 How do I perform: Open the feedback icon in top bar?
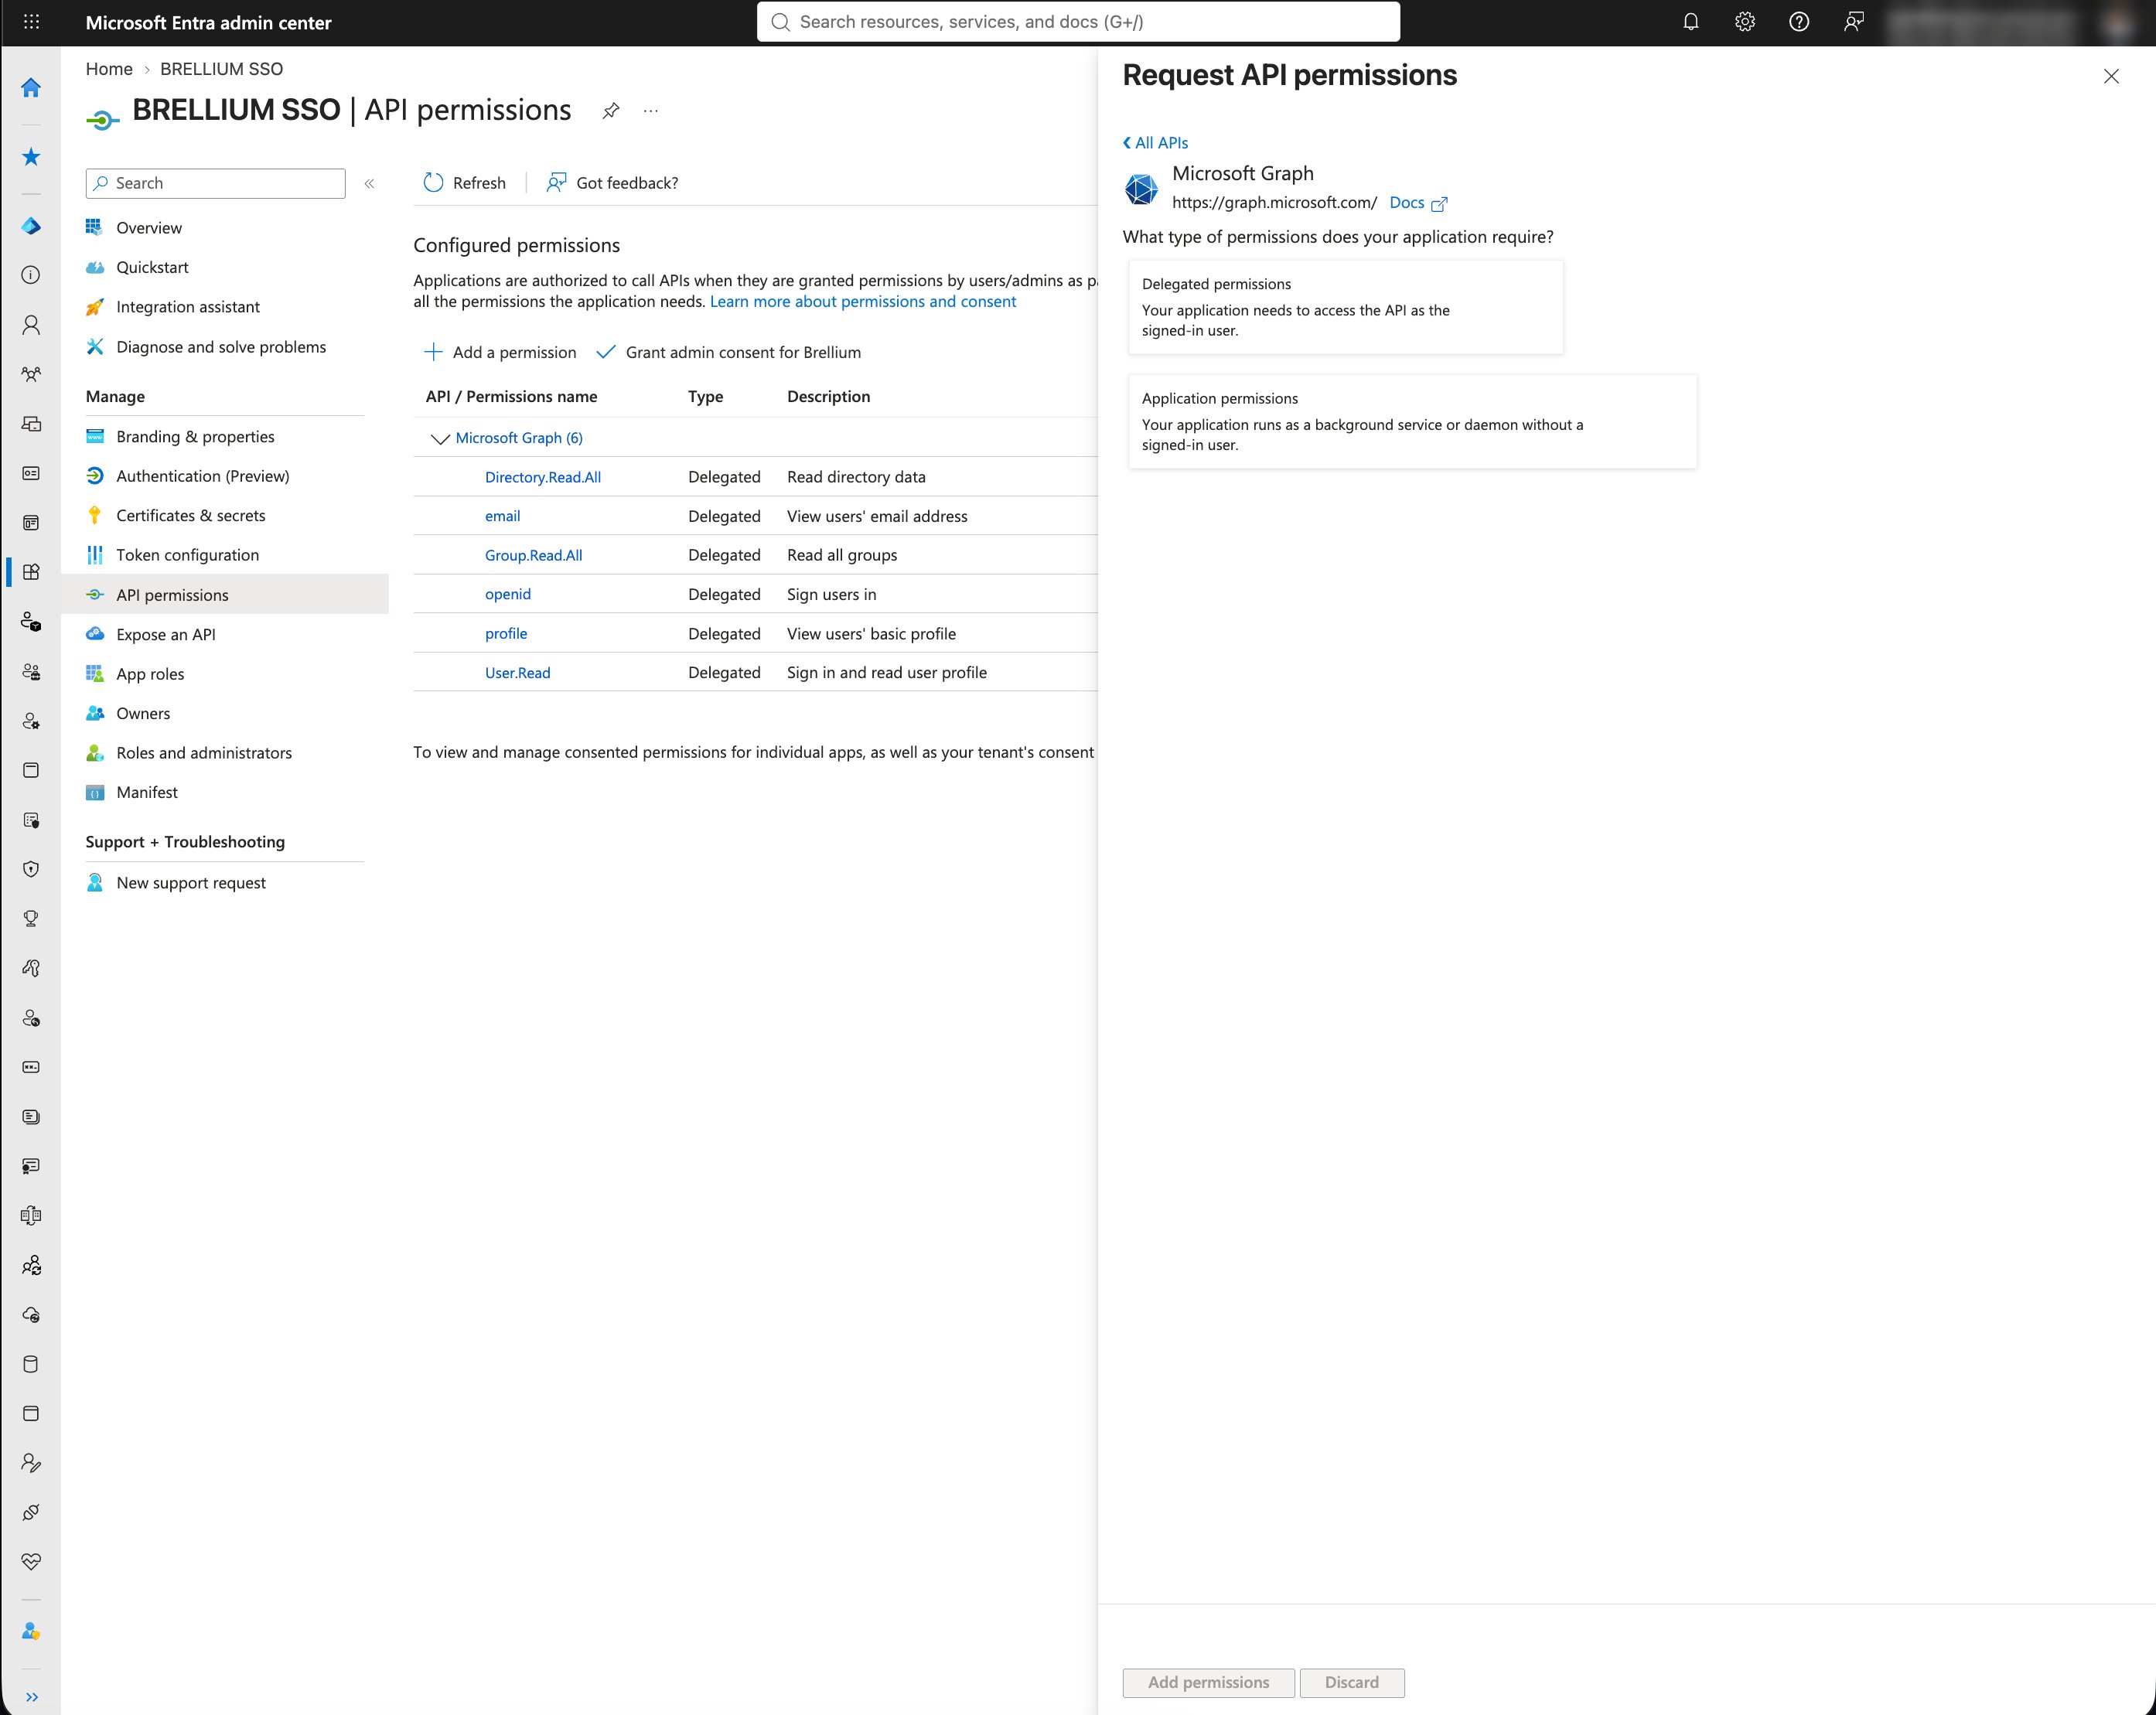point(1853,22)
